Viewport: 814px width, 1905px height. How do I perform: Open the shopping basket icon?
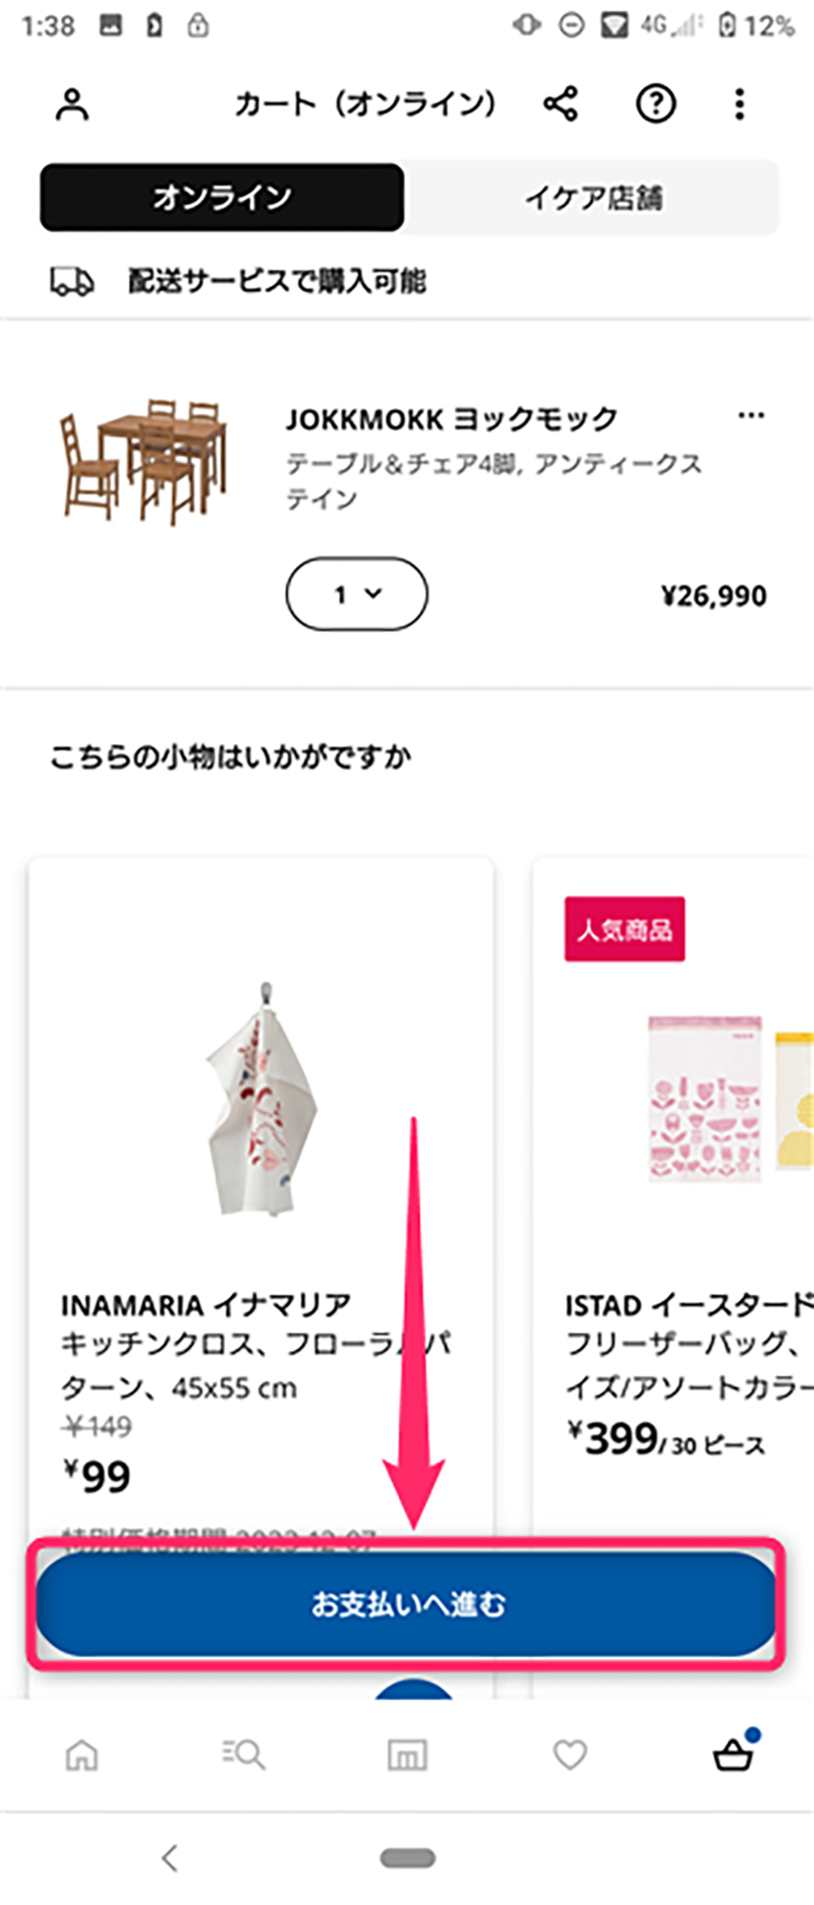(734, 1750)
